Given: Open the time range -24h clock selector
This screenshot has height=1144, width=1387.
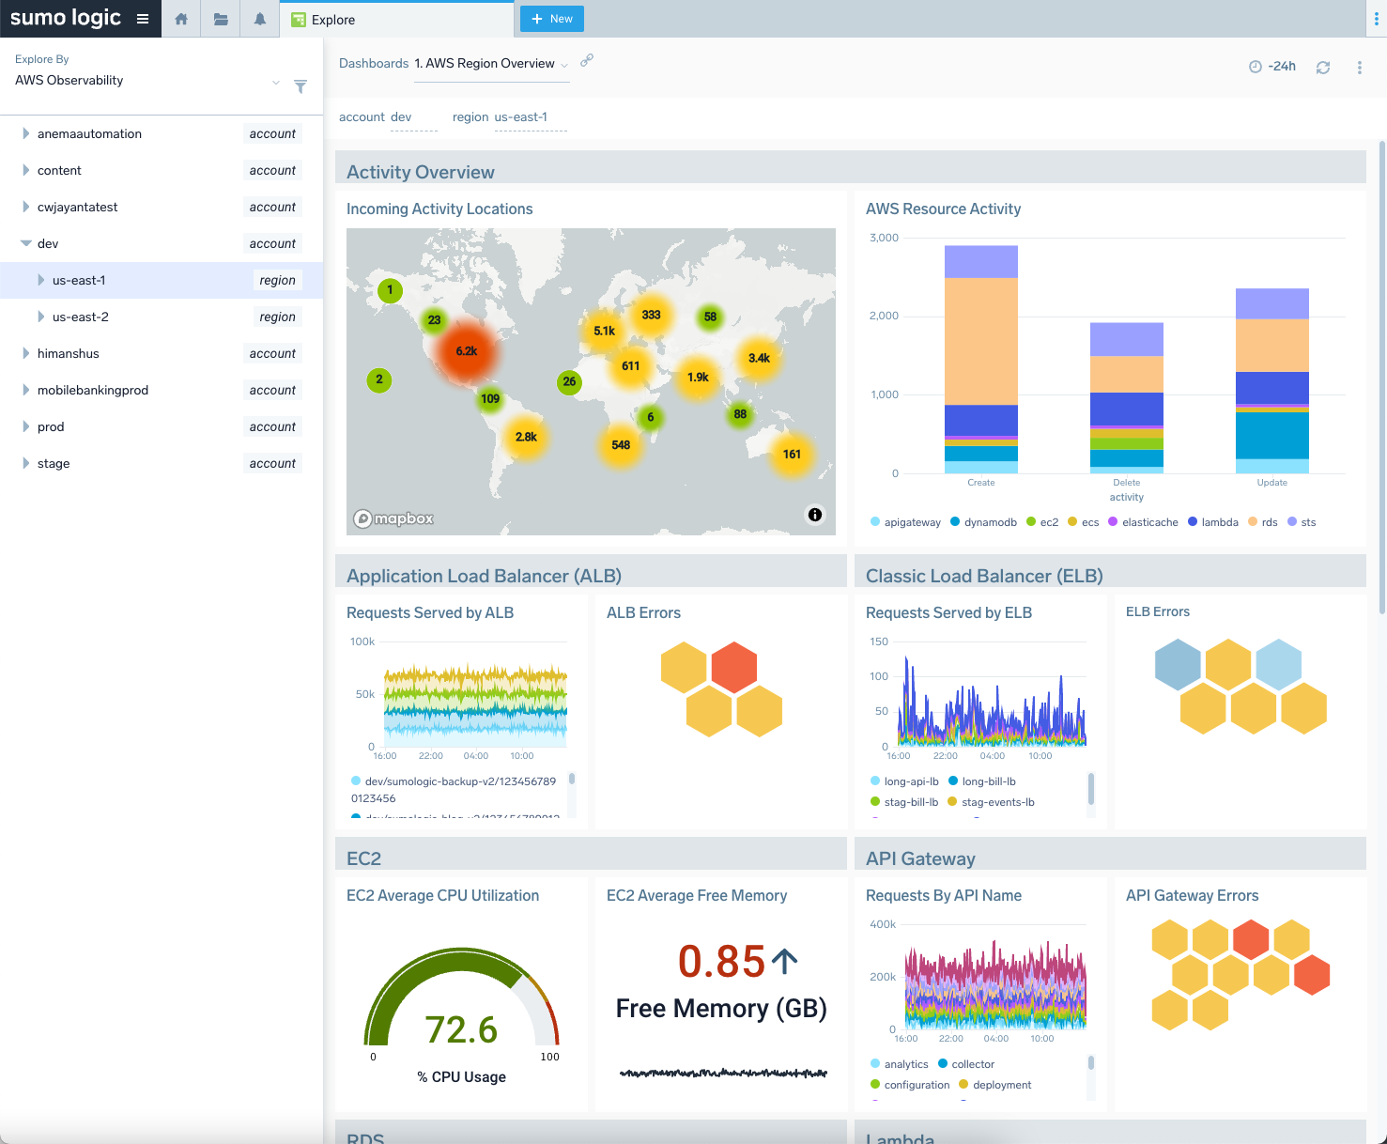Looking at the screenshot, I should [x=1272, y=67].
